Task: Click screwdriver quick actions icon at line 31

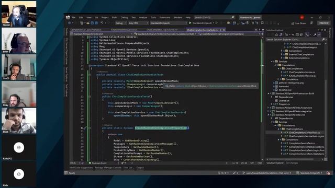Action: 85,128
